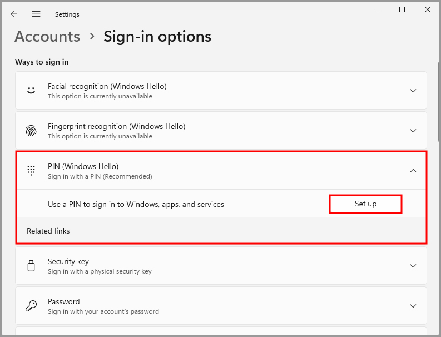Click the smiley face Facial recognition icon
Viewport: 441px width, 337px height.
coord(31,90)
